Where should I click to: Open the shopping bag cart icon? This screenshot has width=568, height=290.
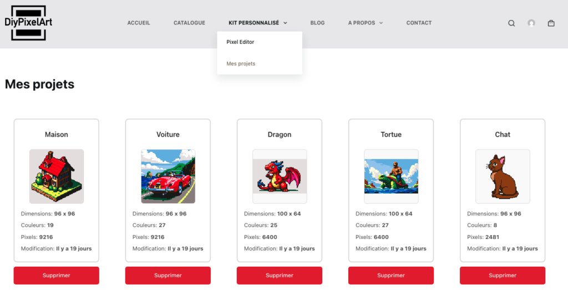pos(551,23)
